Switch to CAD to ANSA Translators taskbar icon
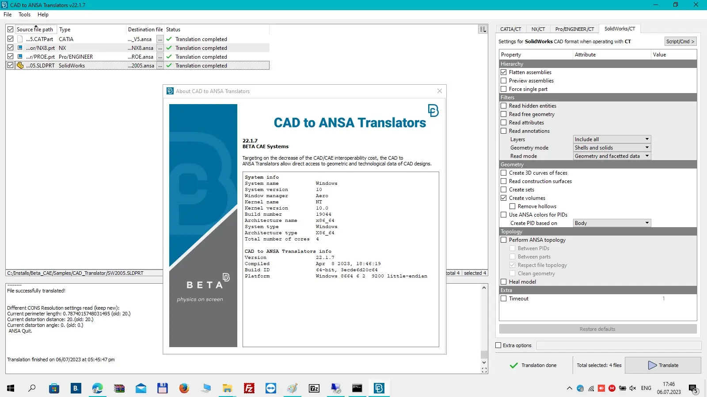Image resolution: width=707 pixels, height=397 pixels. point(379,388)
